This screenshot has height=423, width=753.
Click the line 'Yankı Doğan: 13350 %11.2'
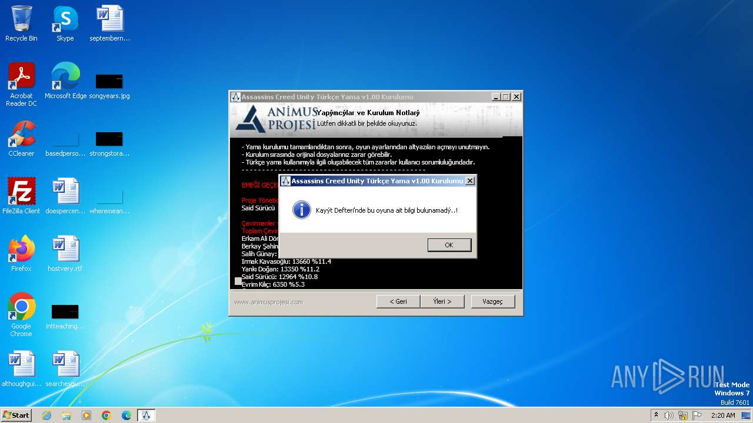[281, 269]
